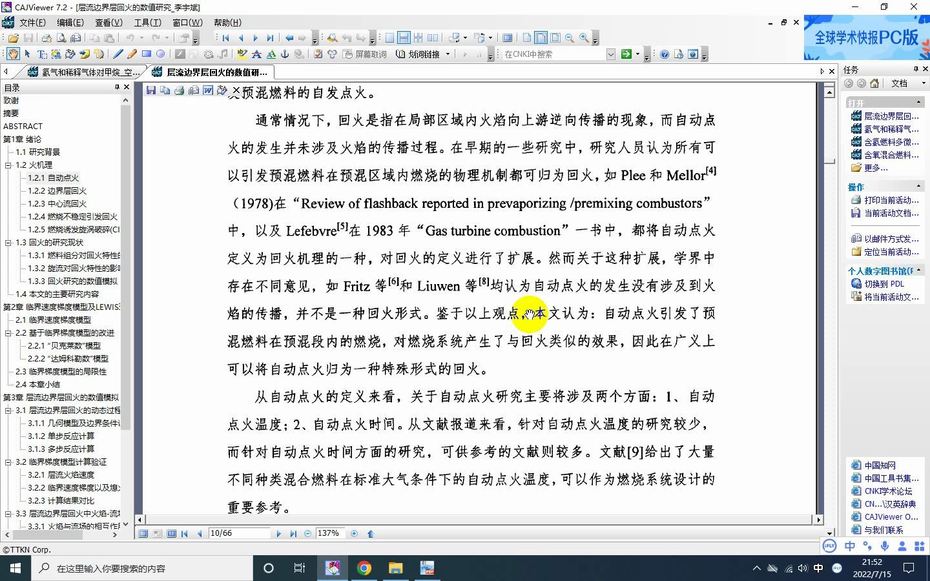Collapse the 1.2 火机理 tree node
Viewport: 930px width, 581px height.
[x=8, y=165]
